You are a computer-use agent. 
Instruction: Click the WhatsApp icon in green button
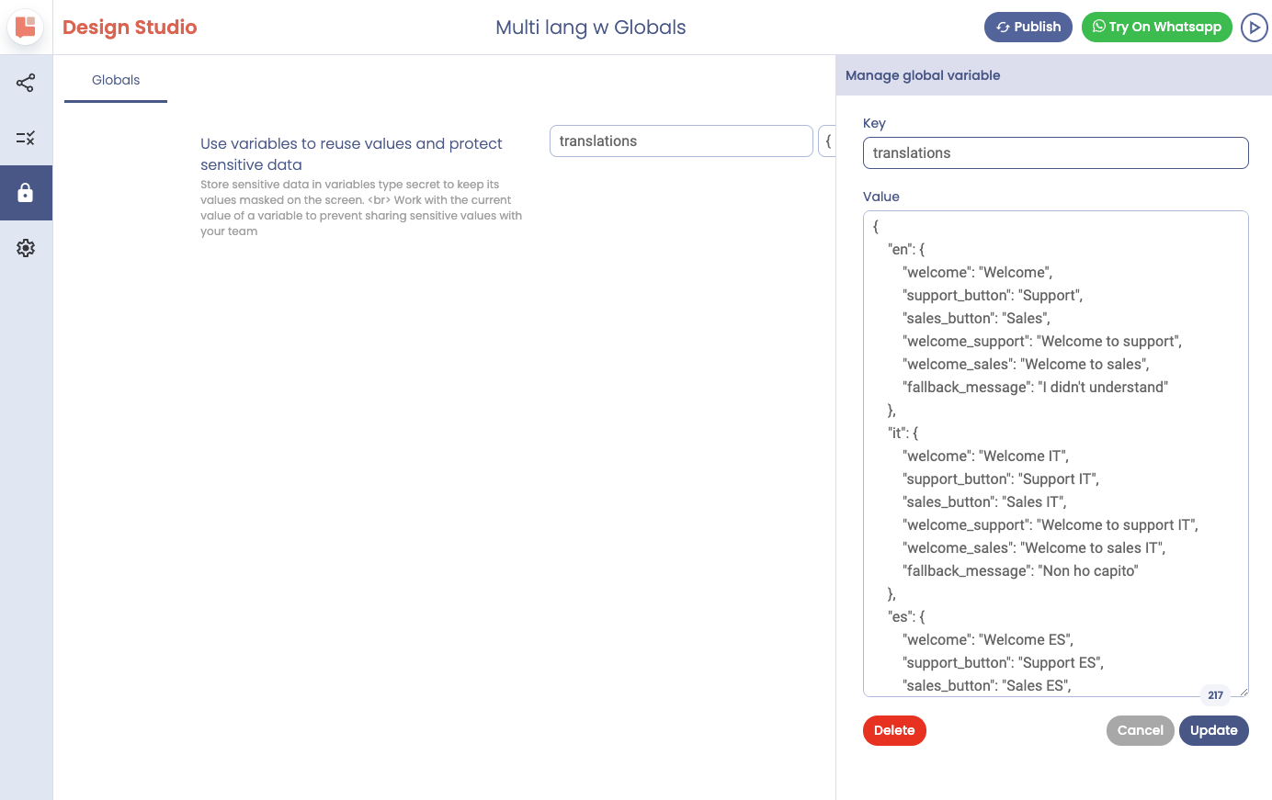click(x=1099, y=27)
